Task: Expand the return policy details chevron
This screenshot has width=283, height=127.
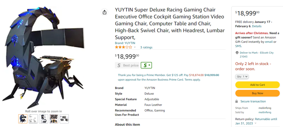Action: click(x=255, y=123)
